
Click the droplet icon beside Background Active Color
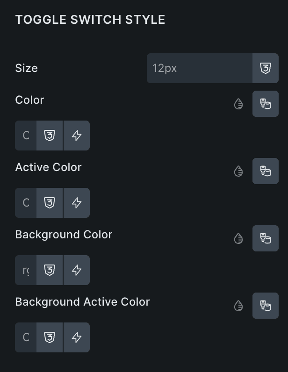[x=238, y=306]
